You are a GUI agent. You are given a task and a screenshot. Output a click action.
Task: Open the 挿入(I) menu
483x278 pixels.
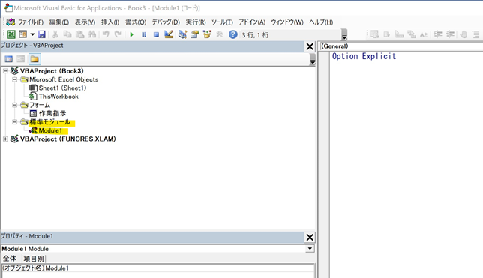click(x=110, y=22)
